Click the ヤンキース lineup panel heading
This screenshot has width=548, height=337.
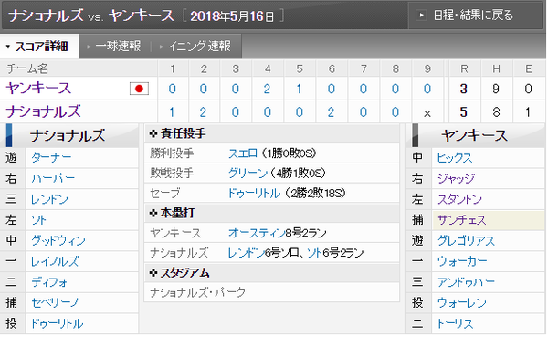click(x=474, y=135)
